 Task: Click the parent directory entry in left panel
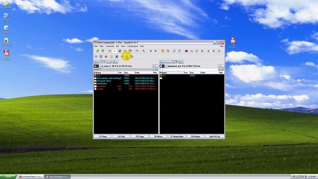[126, 76]
